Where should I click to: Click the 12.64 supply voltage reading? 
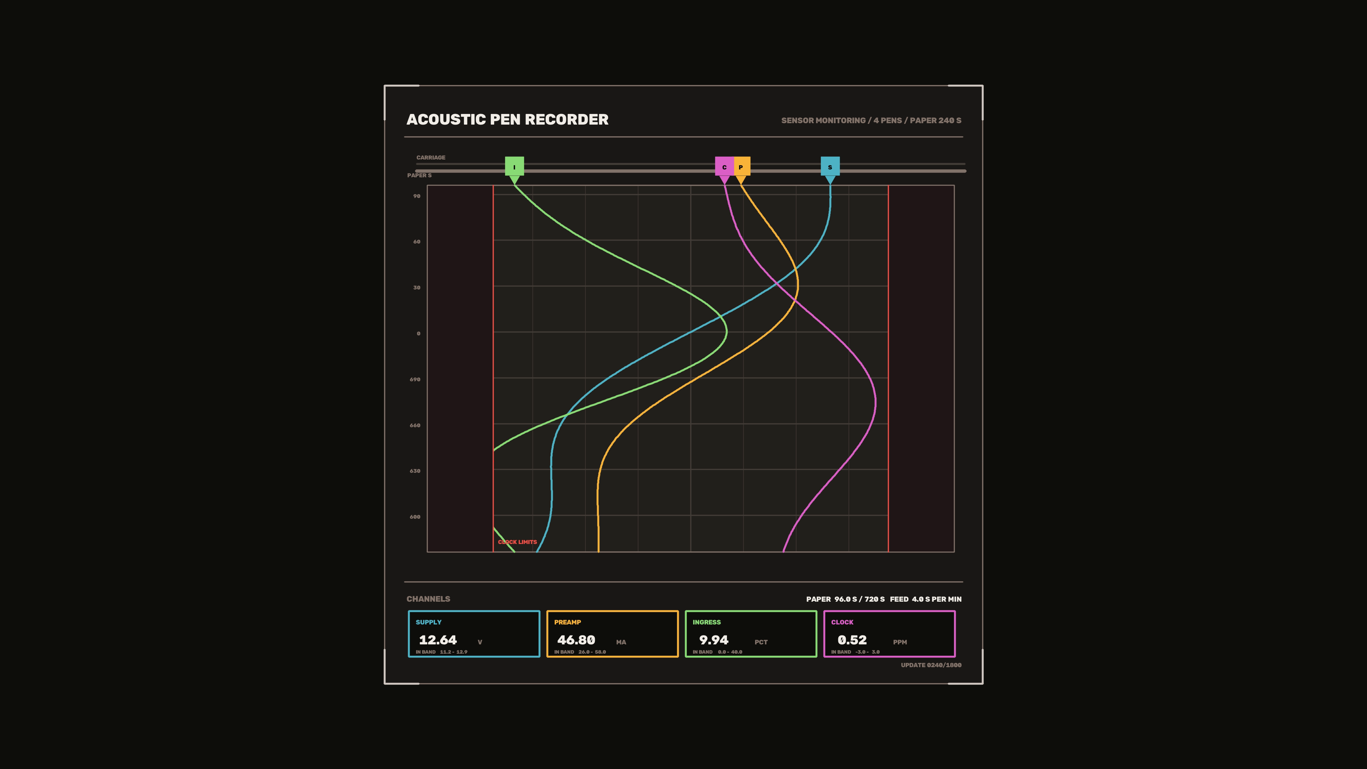pyautogui.click(x=438, y=640)
